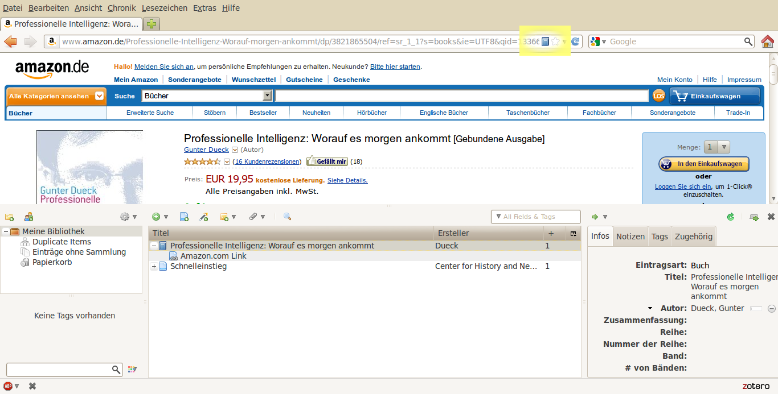Click the Wunschzettel link
The image size is (778, 394).
click(253, 80)
